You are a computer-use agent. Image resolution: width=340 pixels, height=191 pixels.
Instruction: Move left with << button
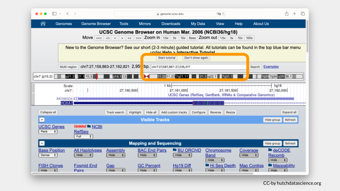(x=108, y=38)
